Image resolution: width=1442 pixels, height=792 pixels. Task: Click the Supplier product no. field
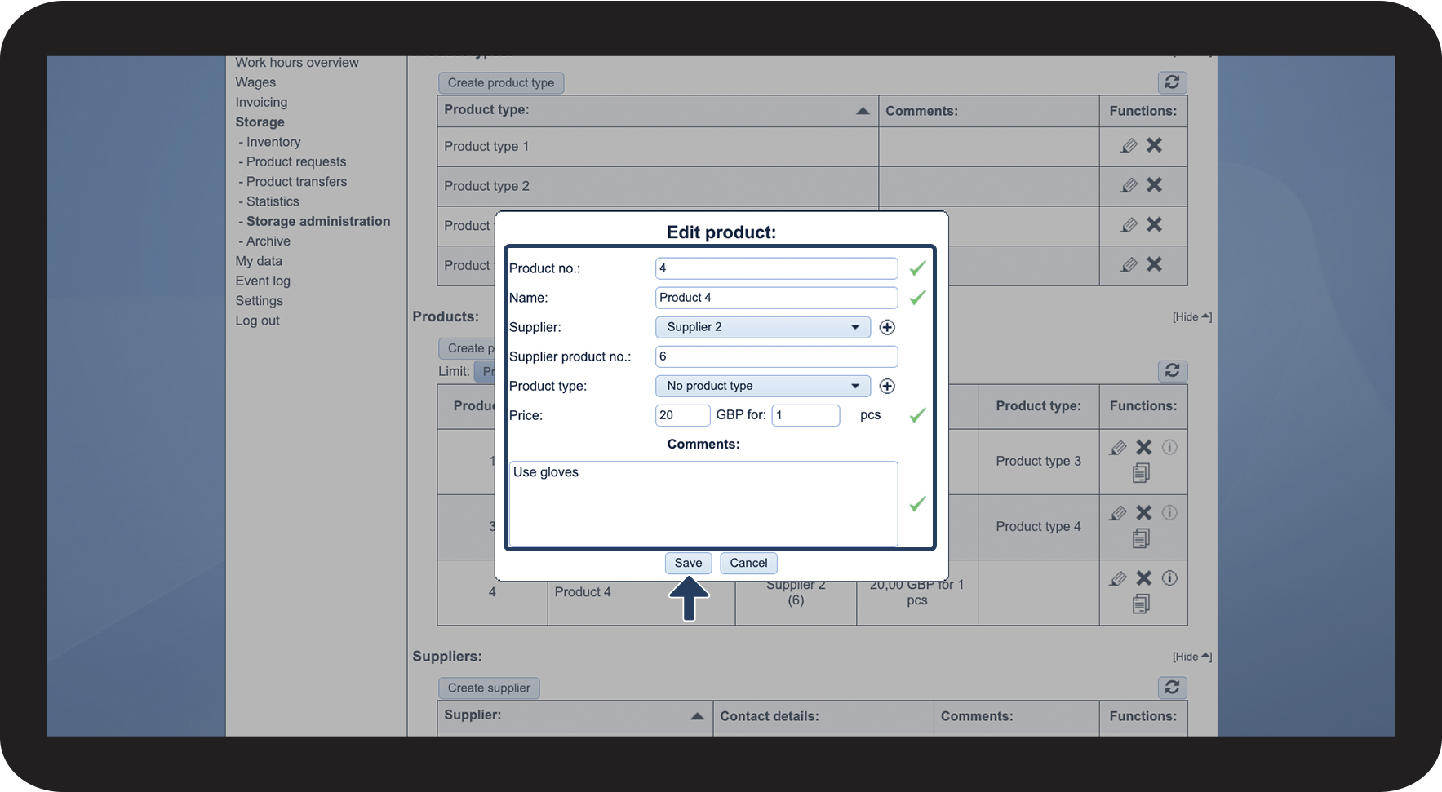click(776, 356)
